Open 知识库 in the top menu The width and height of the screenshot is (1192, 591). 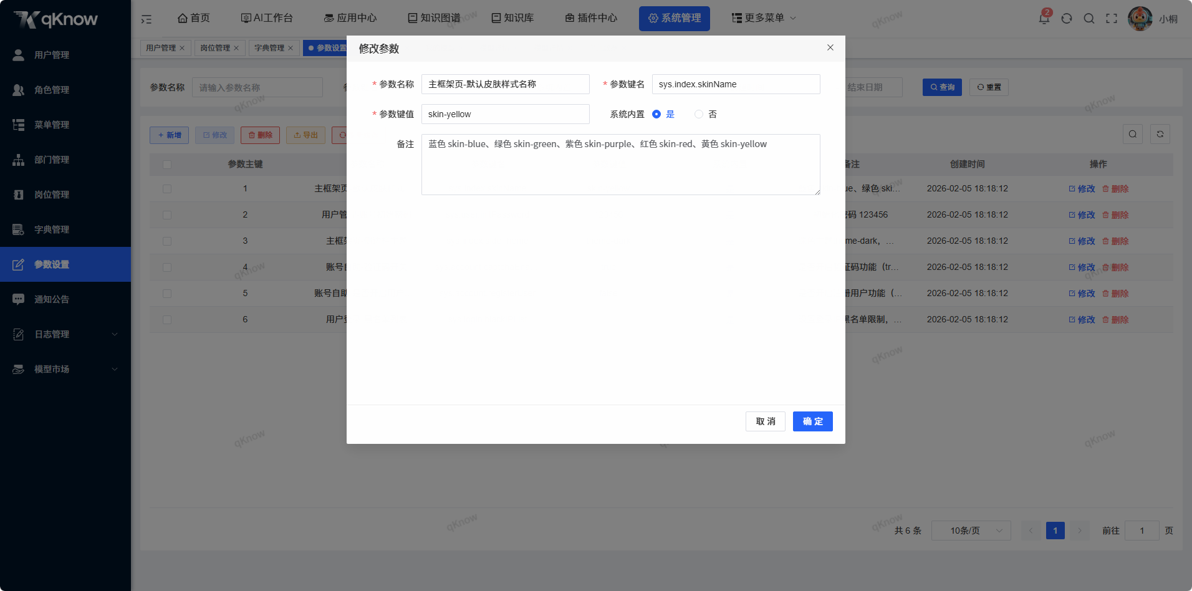[x=512, y=18]
